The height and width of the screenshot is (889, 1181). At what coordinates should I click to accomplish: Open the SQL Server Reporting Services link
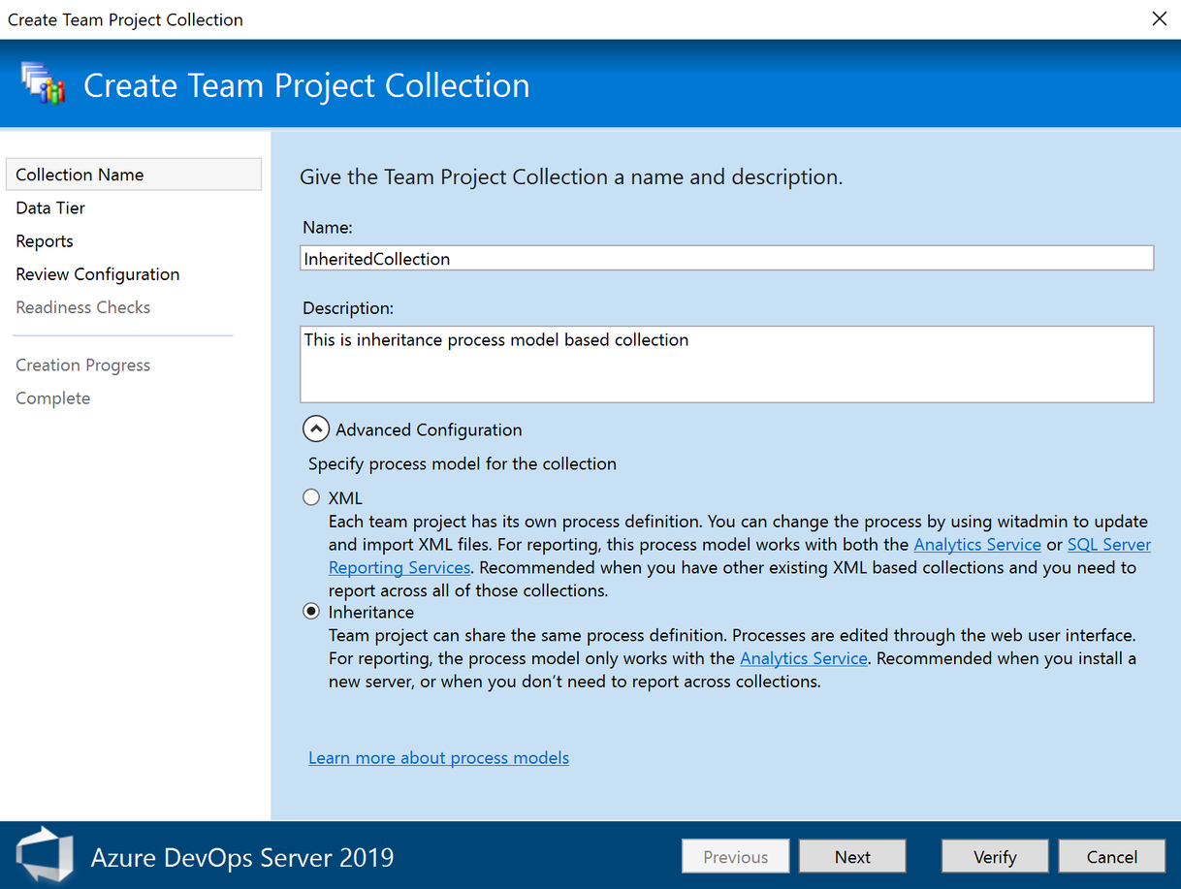click(x=1108, y=544)
